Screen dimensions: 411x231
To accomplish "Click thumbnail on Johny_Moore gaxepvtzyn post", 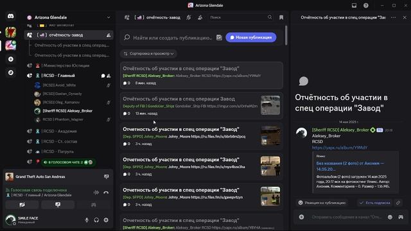I will pyautogui.click(x=270, y=196).
